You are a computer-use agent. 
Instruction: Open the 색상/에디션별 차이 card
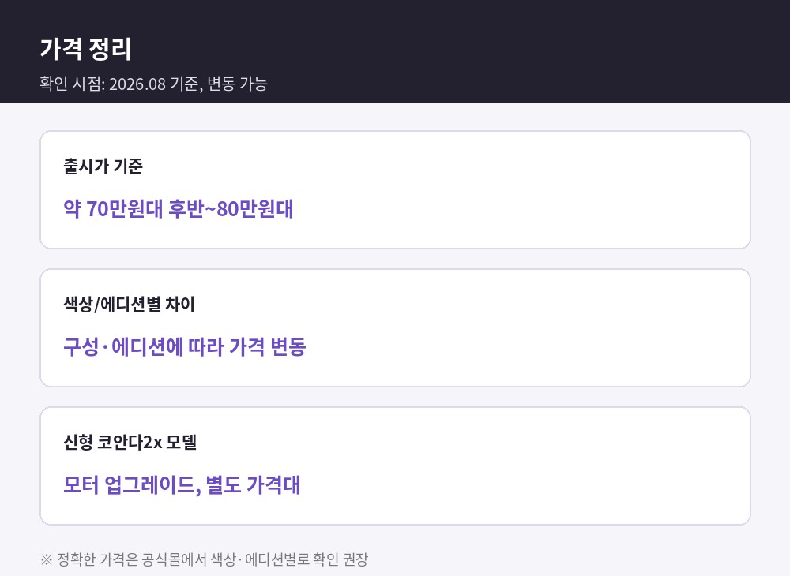tap(395, 328)
